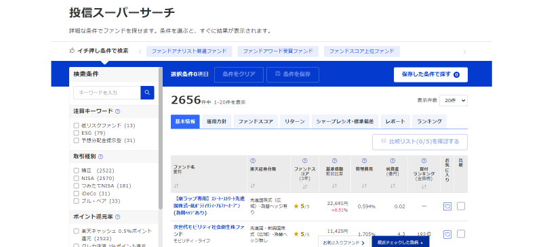
Task: Sort by 純資産 column arrows
Action: coord(393,186)
